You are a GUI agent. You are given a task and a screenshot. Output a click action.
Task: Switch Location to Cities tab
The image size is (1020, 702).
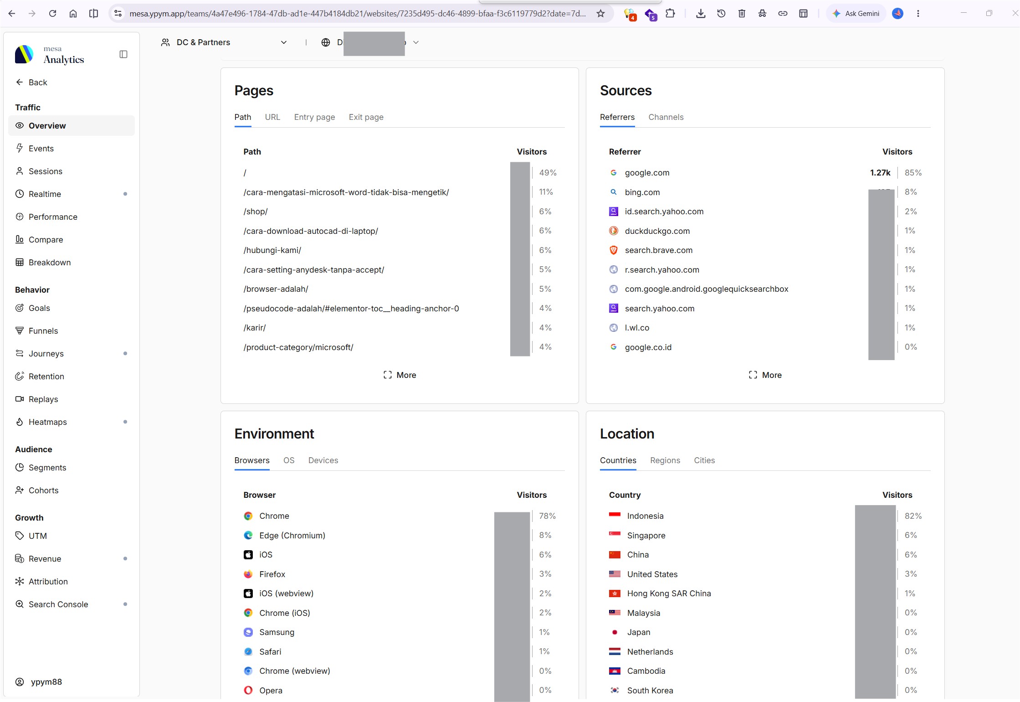(704, 460)
